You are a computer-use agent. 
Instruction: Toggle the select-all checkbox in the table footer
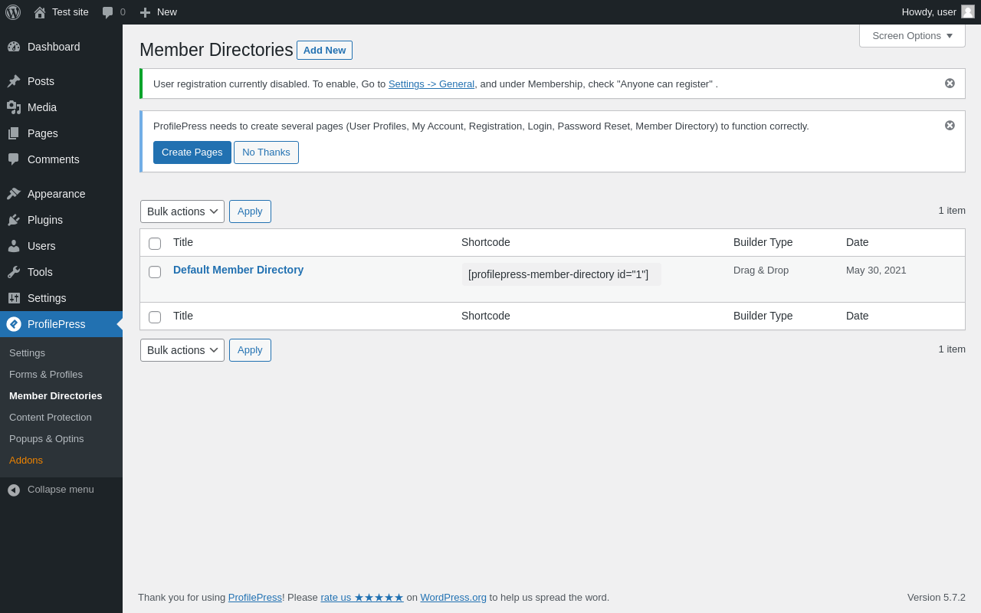pos(155,317)
